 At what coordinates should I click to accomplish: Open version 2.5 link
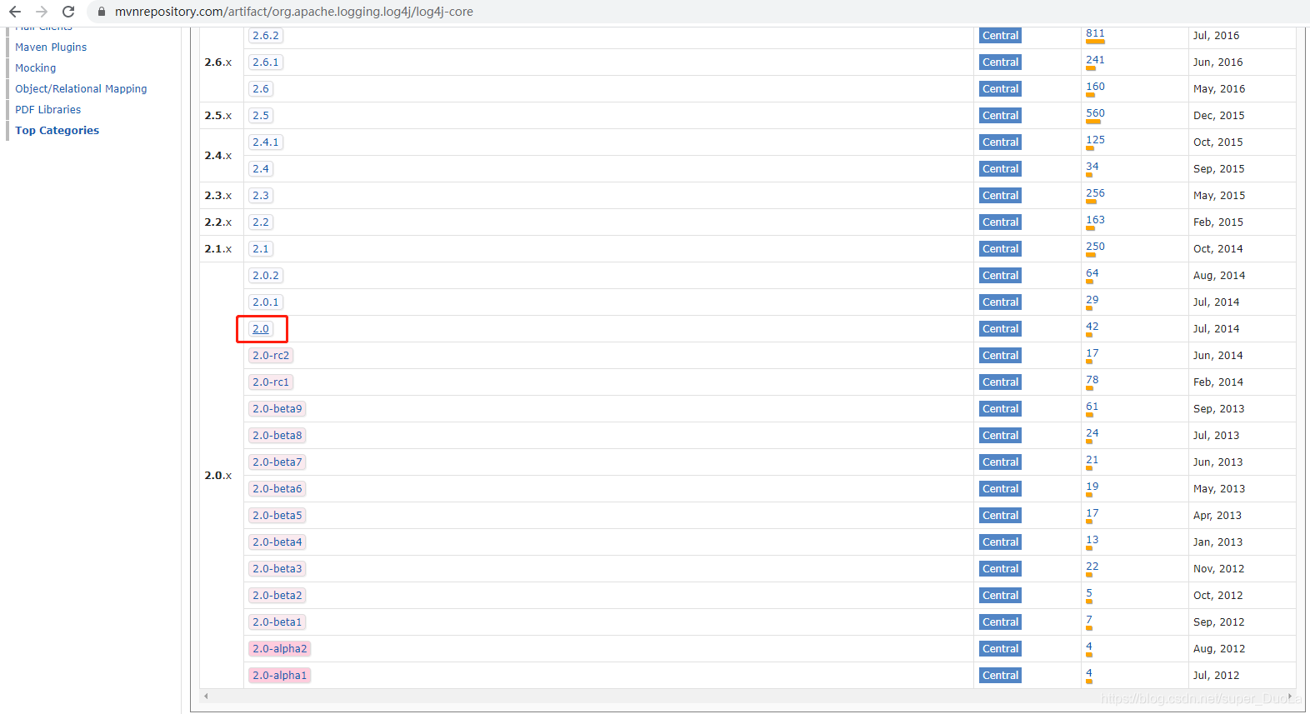tap(261, 116)
